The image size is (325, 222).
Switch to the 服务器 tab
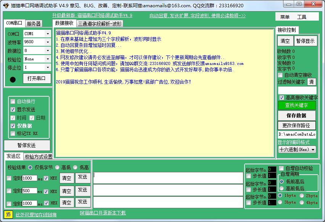(34, 23)
